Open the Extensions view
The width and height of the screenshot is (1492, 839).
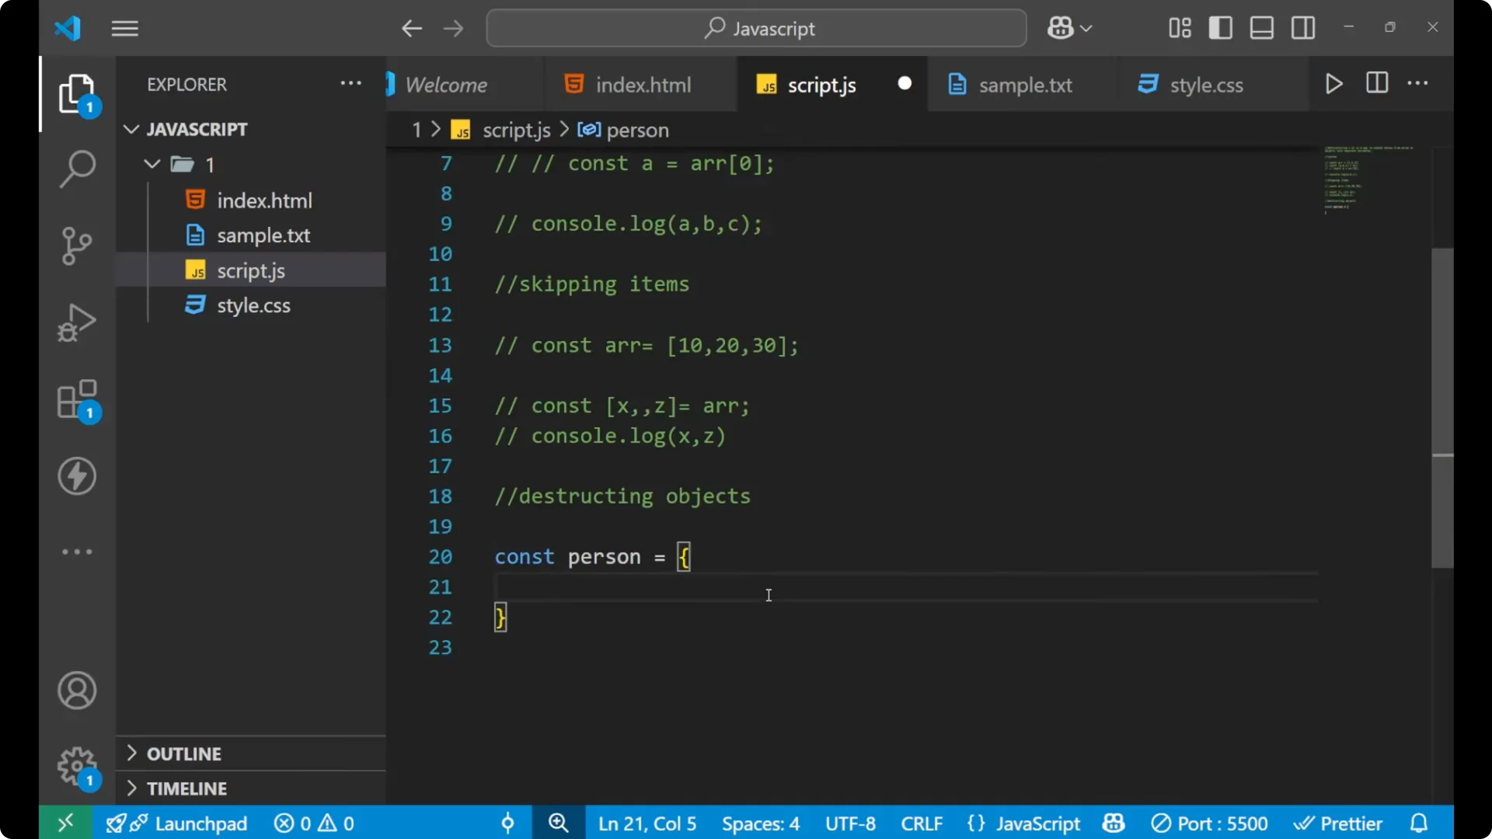point(77,399)
